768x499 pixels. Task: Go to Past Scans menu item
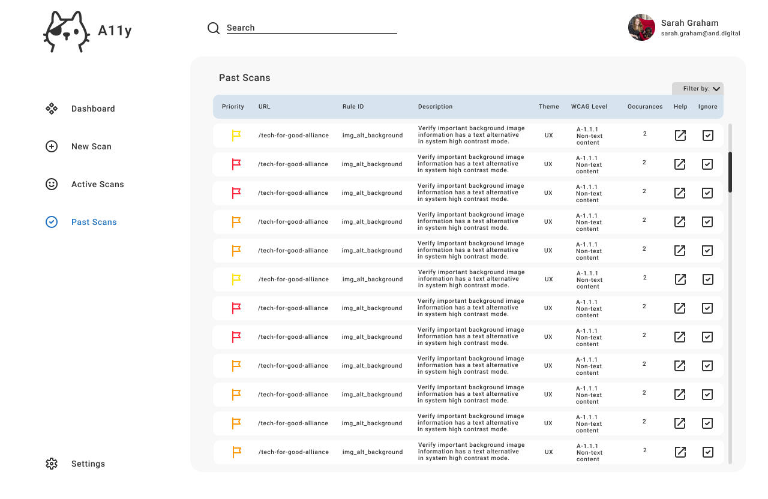[x=94, y=222]
